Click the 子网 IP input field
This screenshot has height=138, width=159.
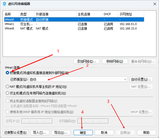click(x=37, y=121)
